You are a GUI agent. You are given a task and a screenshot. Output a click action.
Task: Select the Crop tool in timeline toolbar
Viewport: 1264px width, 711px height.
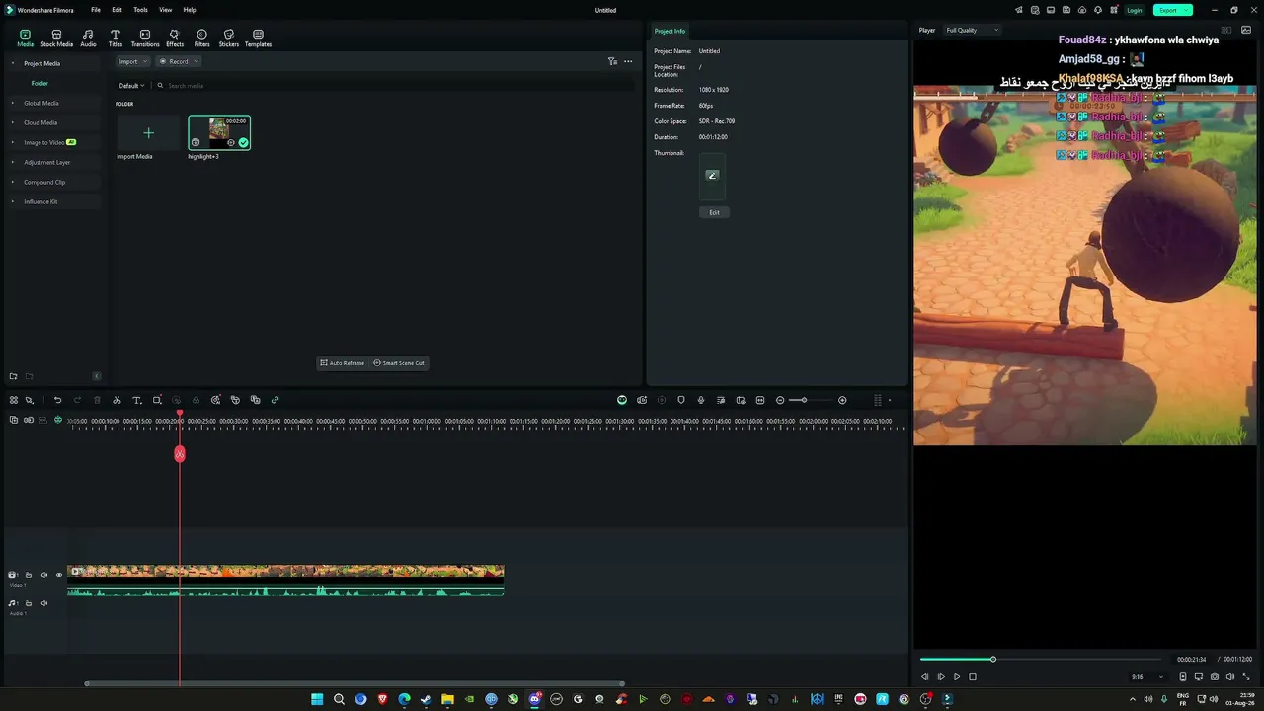coord(156,400)
